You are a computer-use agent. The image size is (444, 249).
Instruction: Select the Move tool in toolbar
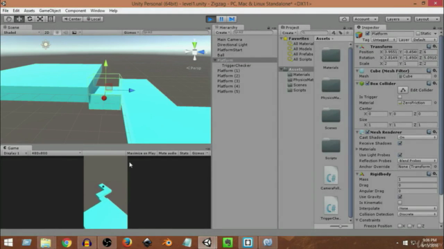tap(19, 19)
